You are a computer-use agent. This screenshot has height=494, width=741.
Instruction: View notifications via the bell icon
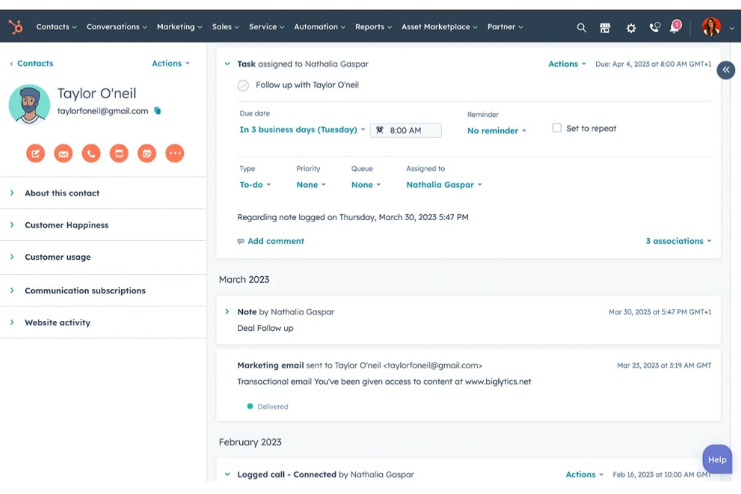click(x=673, y=28)
